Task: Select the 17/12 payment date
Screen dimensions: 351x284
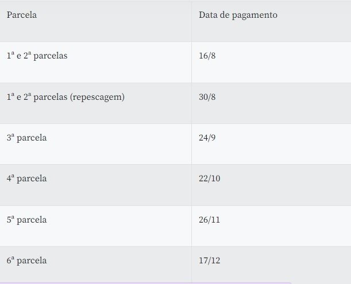Action: 210,260
